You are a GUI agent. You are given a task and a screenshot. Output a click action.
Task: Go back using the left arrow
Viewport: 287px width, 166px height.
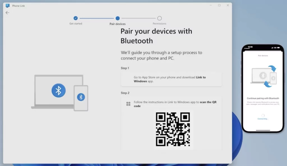click(x=7, y=13)
